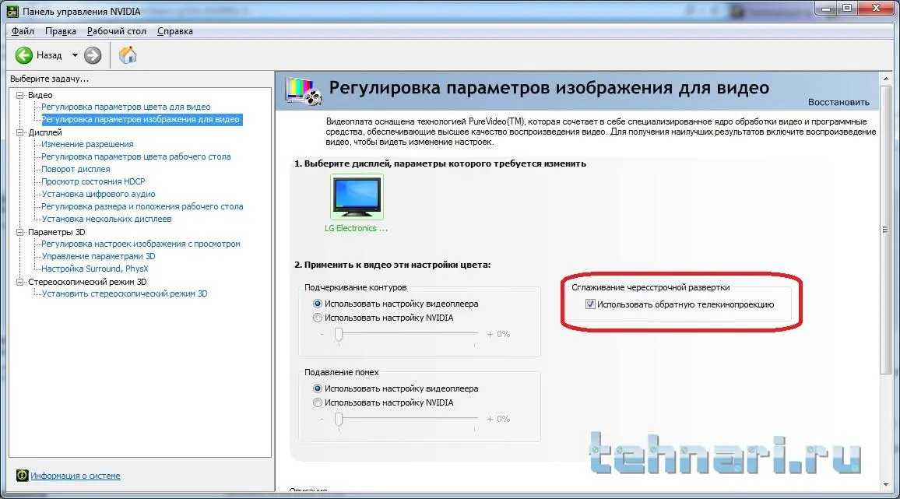This screenshot has height=499, width=900.
Task: Open the Рабочий стол menu
Action: pyautogui.click(x=117, y=31)
